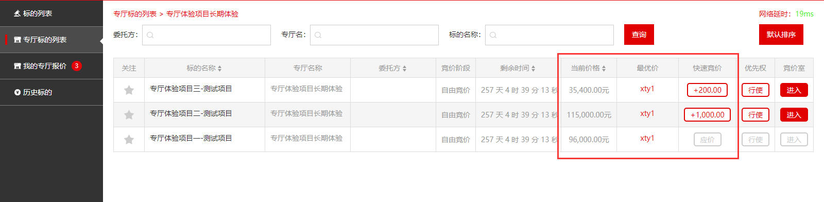Toggle favorite star for 专厅体验项目二-测试项目
Viewport: 824px width, 202px height.
click(x=129, y=115)
